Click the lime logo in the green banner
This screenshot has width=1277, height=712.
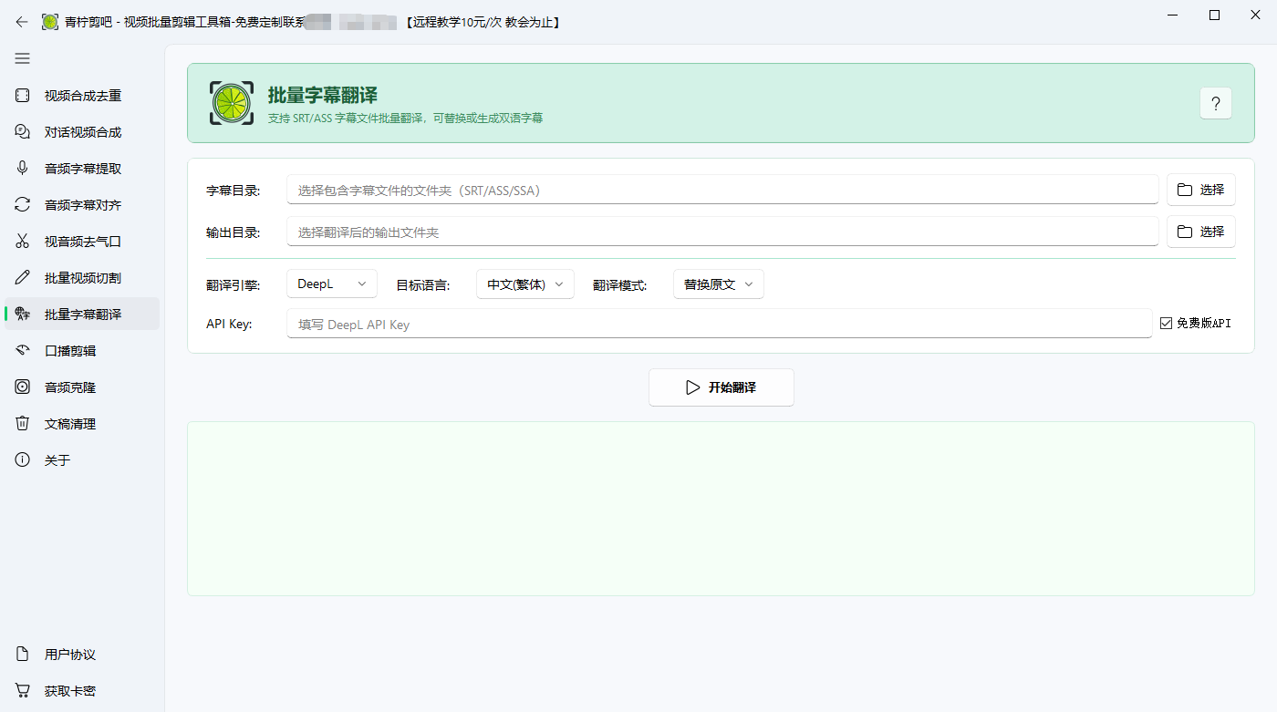coord(232,103)
